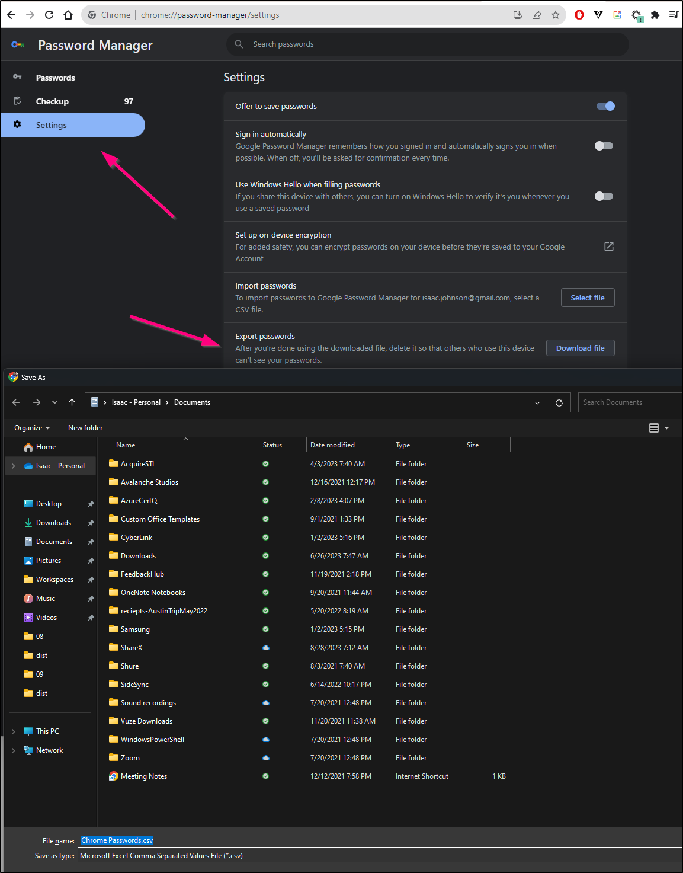This screenshot has width=683, height=873.
Task: Expand Isaac - Personal tree node
Action: tap(14, 466)
